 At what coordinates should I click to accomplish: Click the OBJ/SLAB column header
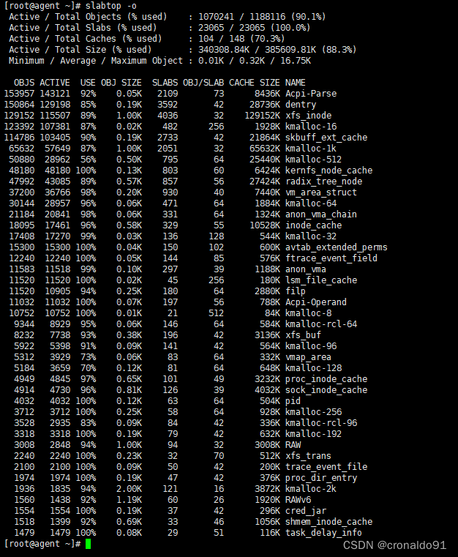click(203, 83)
